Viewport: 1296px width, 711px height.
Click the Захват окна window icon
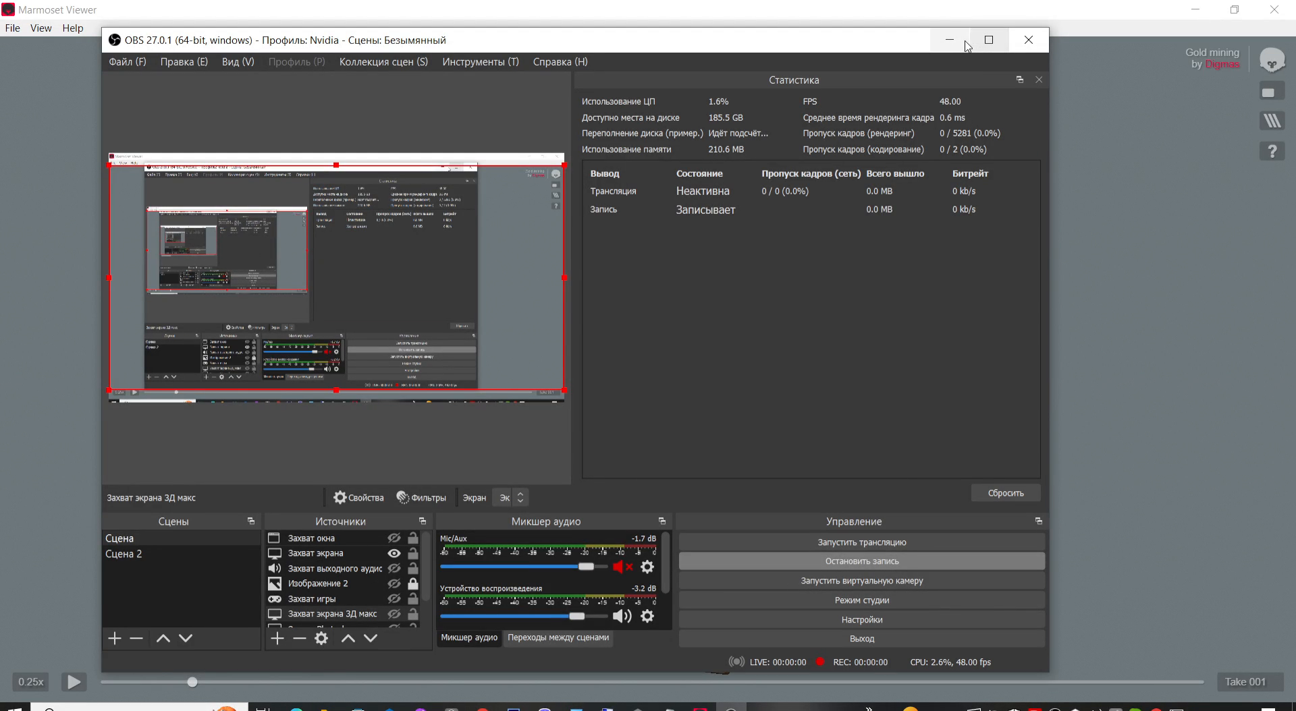point(274,538)
